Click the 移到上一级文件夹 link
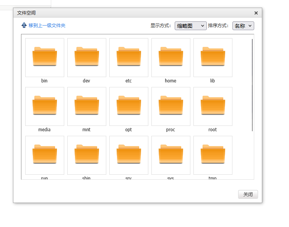Image resolution: width=289 pixels, height=227 pixels. point(47,26)
